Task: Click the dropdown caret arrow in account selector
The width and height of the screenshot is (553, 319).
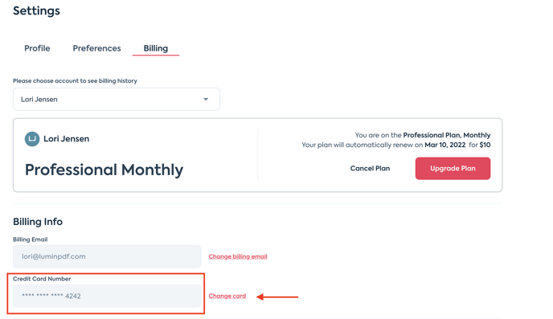Action: pos(206,100)
